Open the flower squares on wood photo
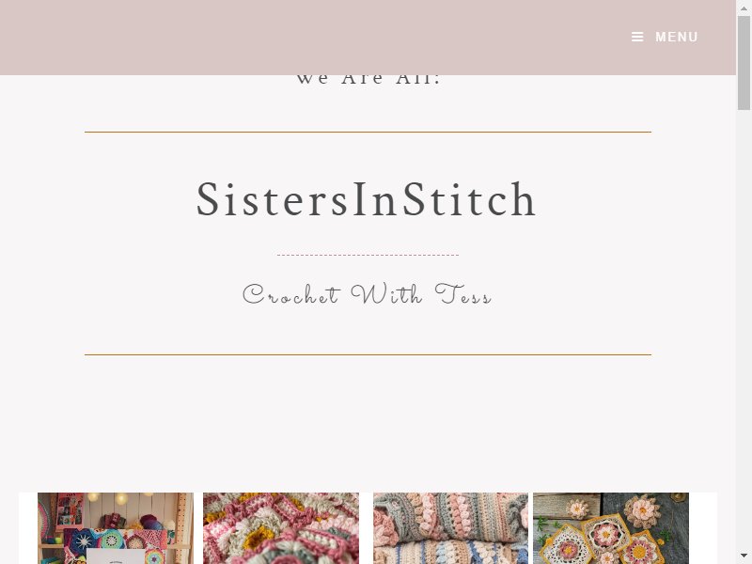 (x=610, y=528)
